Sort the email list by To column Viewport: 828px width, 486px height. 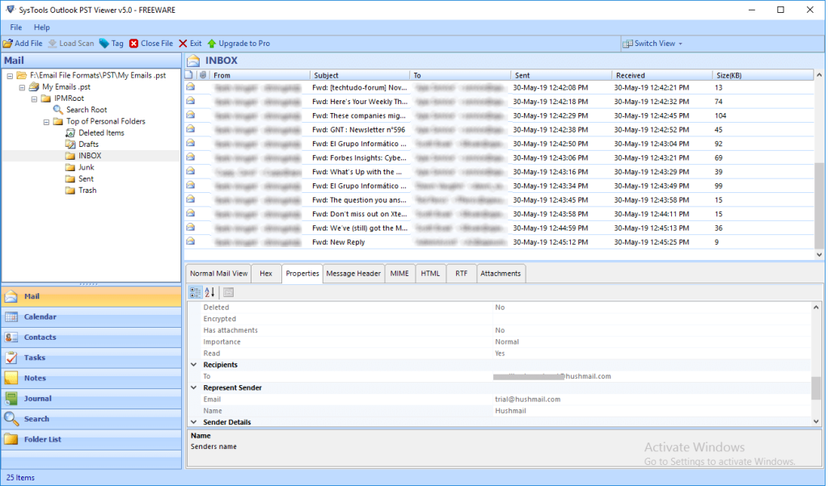[460, 75]
